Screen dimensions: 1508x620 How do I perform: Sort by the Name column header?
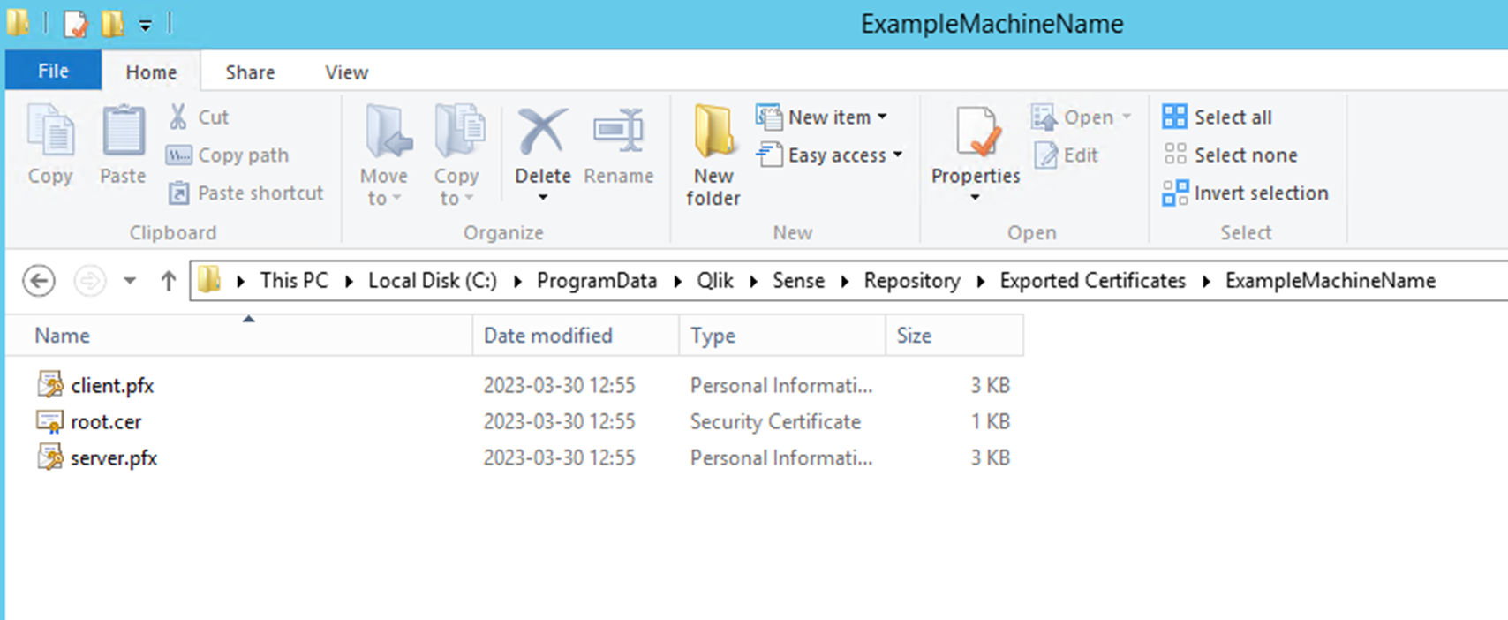coord(240,336)
